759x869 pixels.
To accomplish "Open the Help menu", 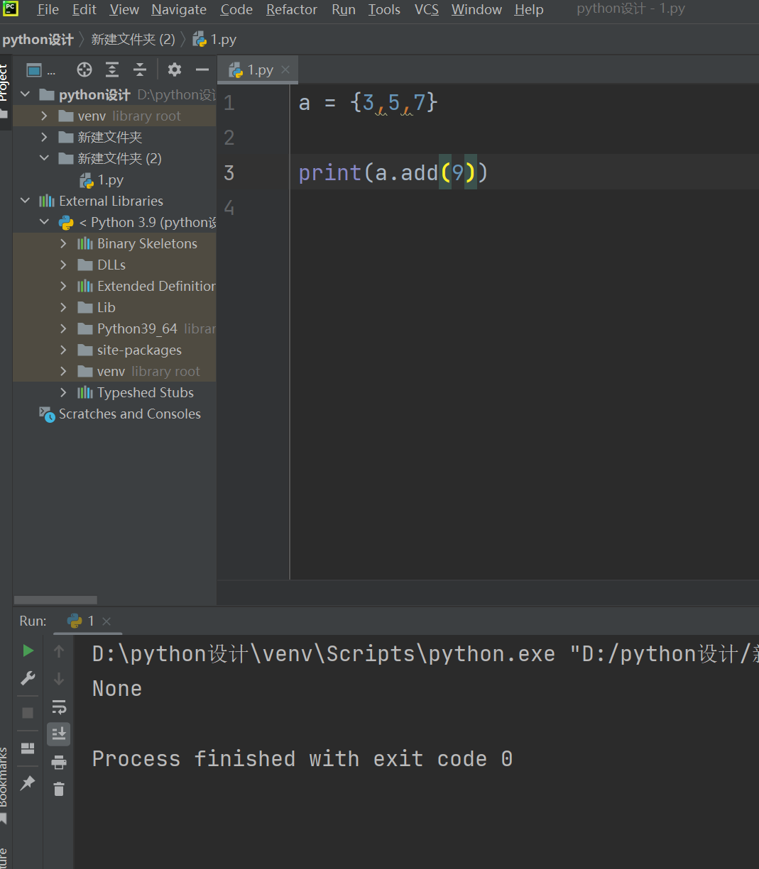I will pyautogui.click(x=529, y=10).
